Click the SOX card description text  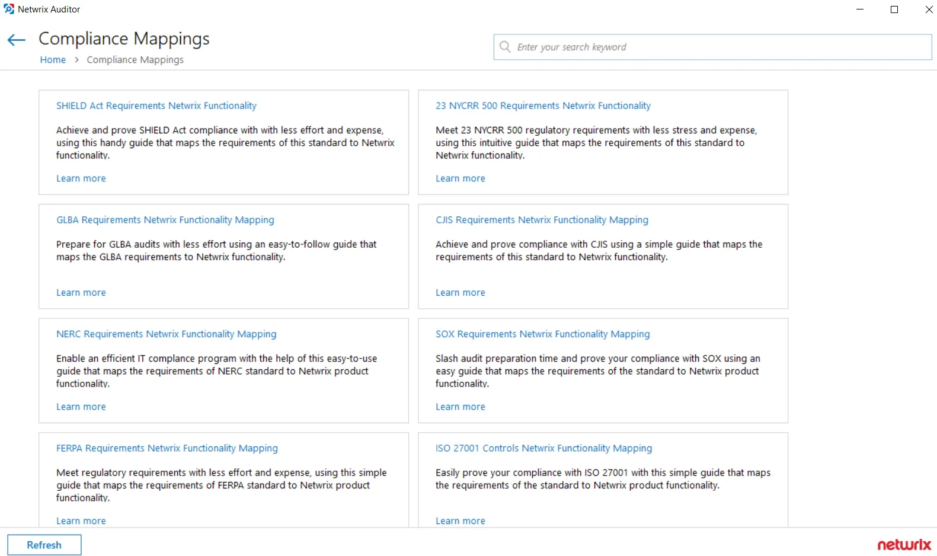click(x=598, y=371)
